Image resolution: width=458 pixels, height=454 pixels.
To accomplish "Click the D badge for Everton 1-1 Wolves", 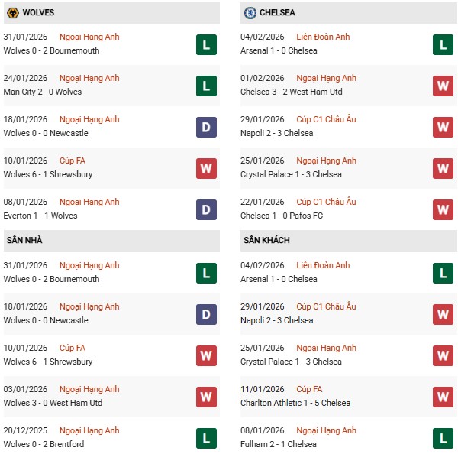I will click(x=206, y=209).
